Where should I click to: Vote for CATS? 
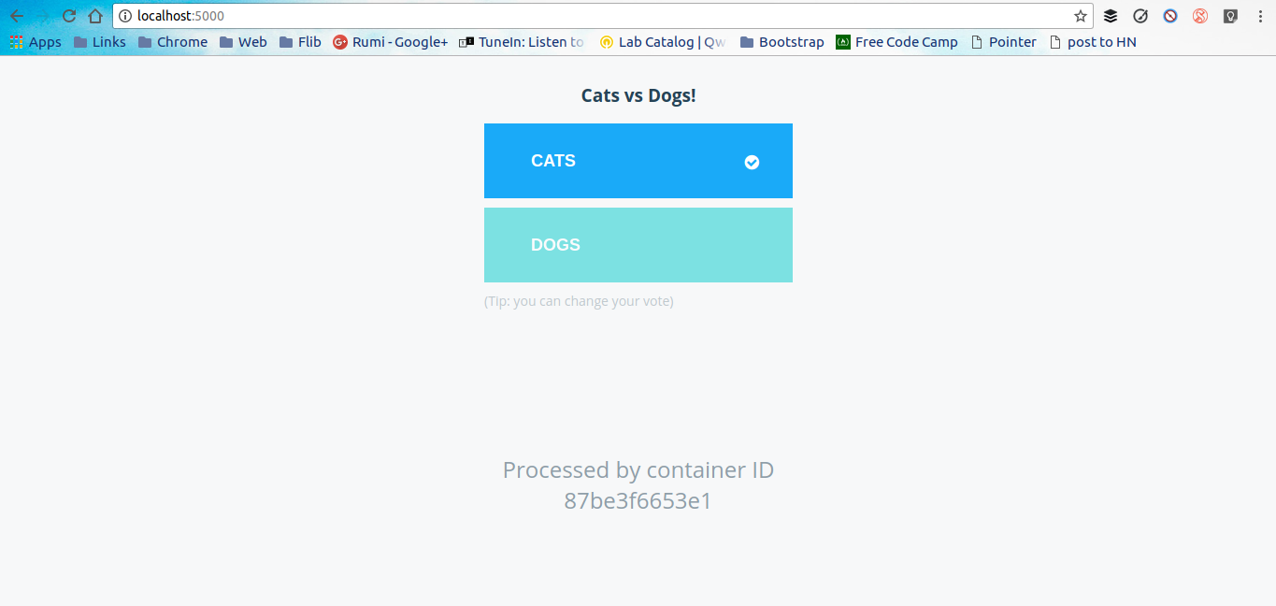point(638,161)
